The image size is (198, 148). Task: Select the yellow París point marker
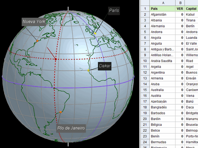[x=95, y=33]
